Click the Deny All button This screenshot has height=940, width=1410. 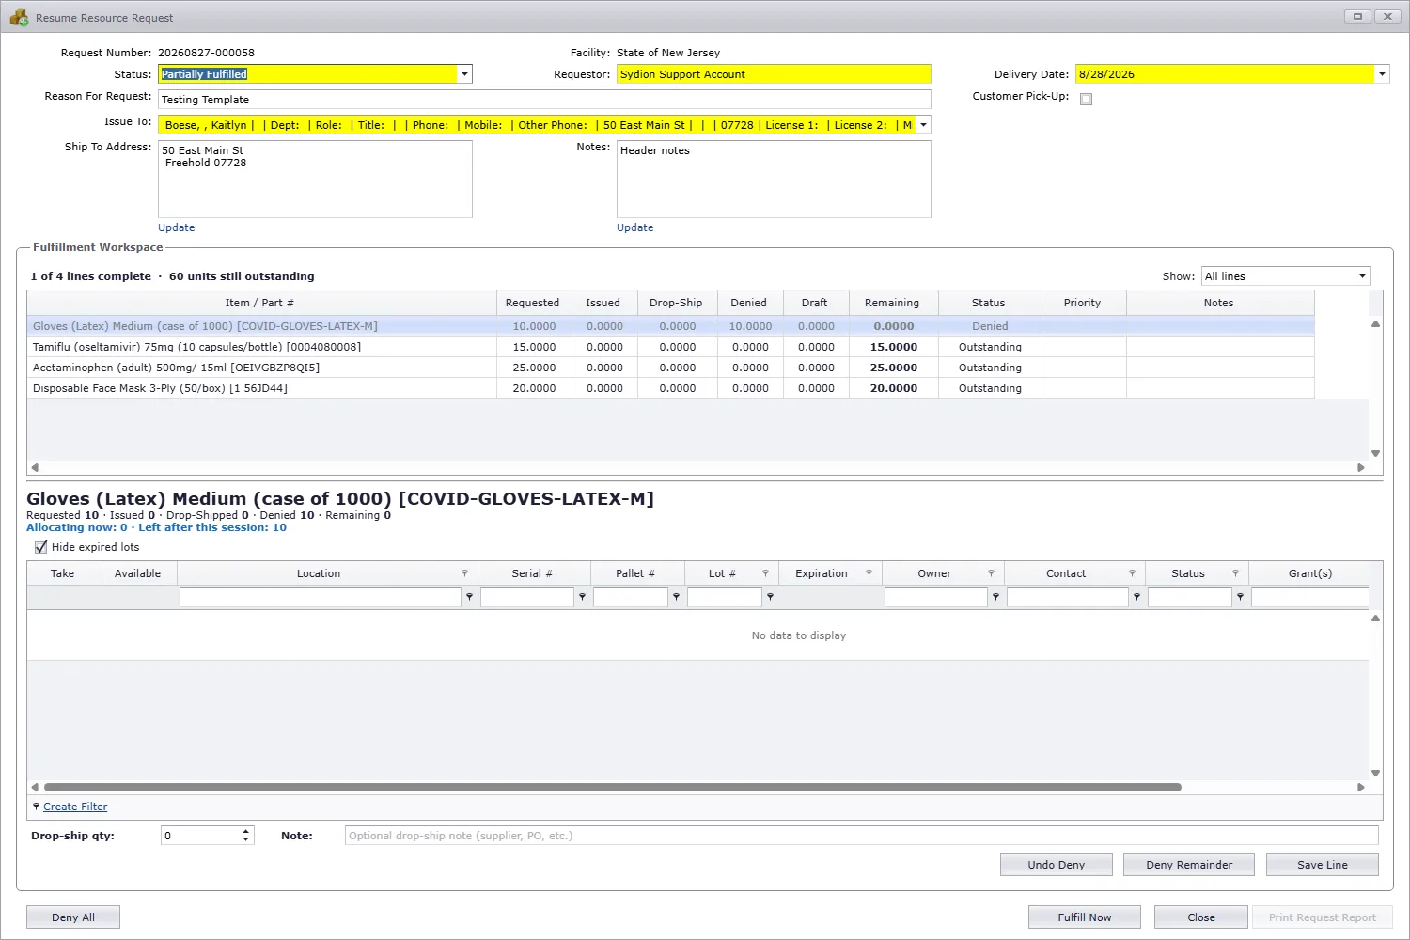pos(73,917)
